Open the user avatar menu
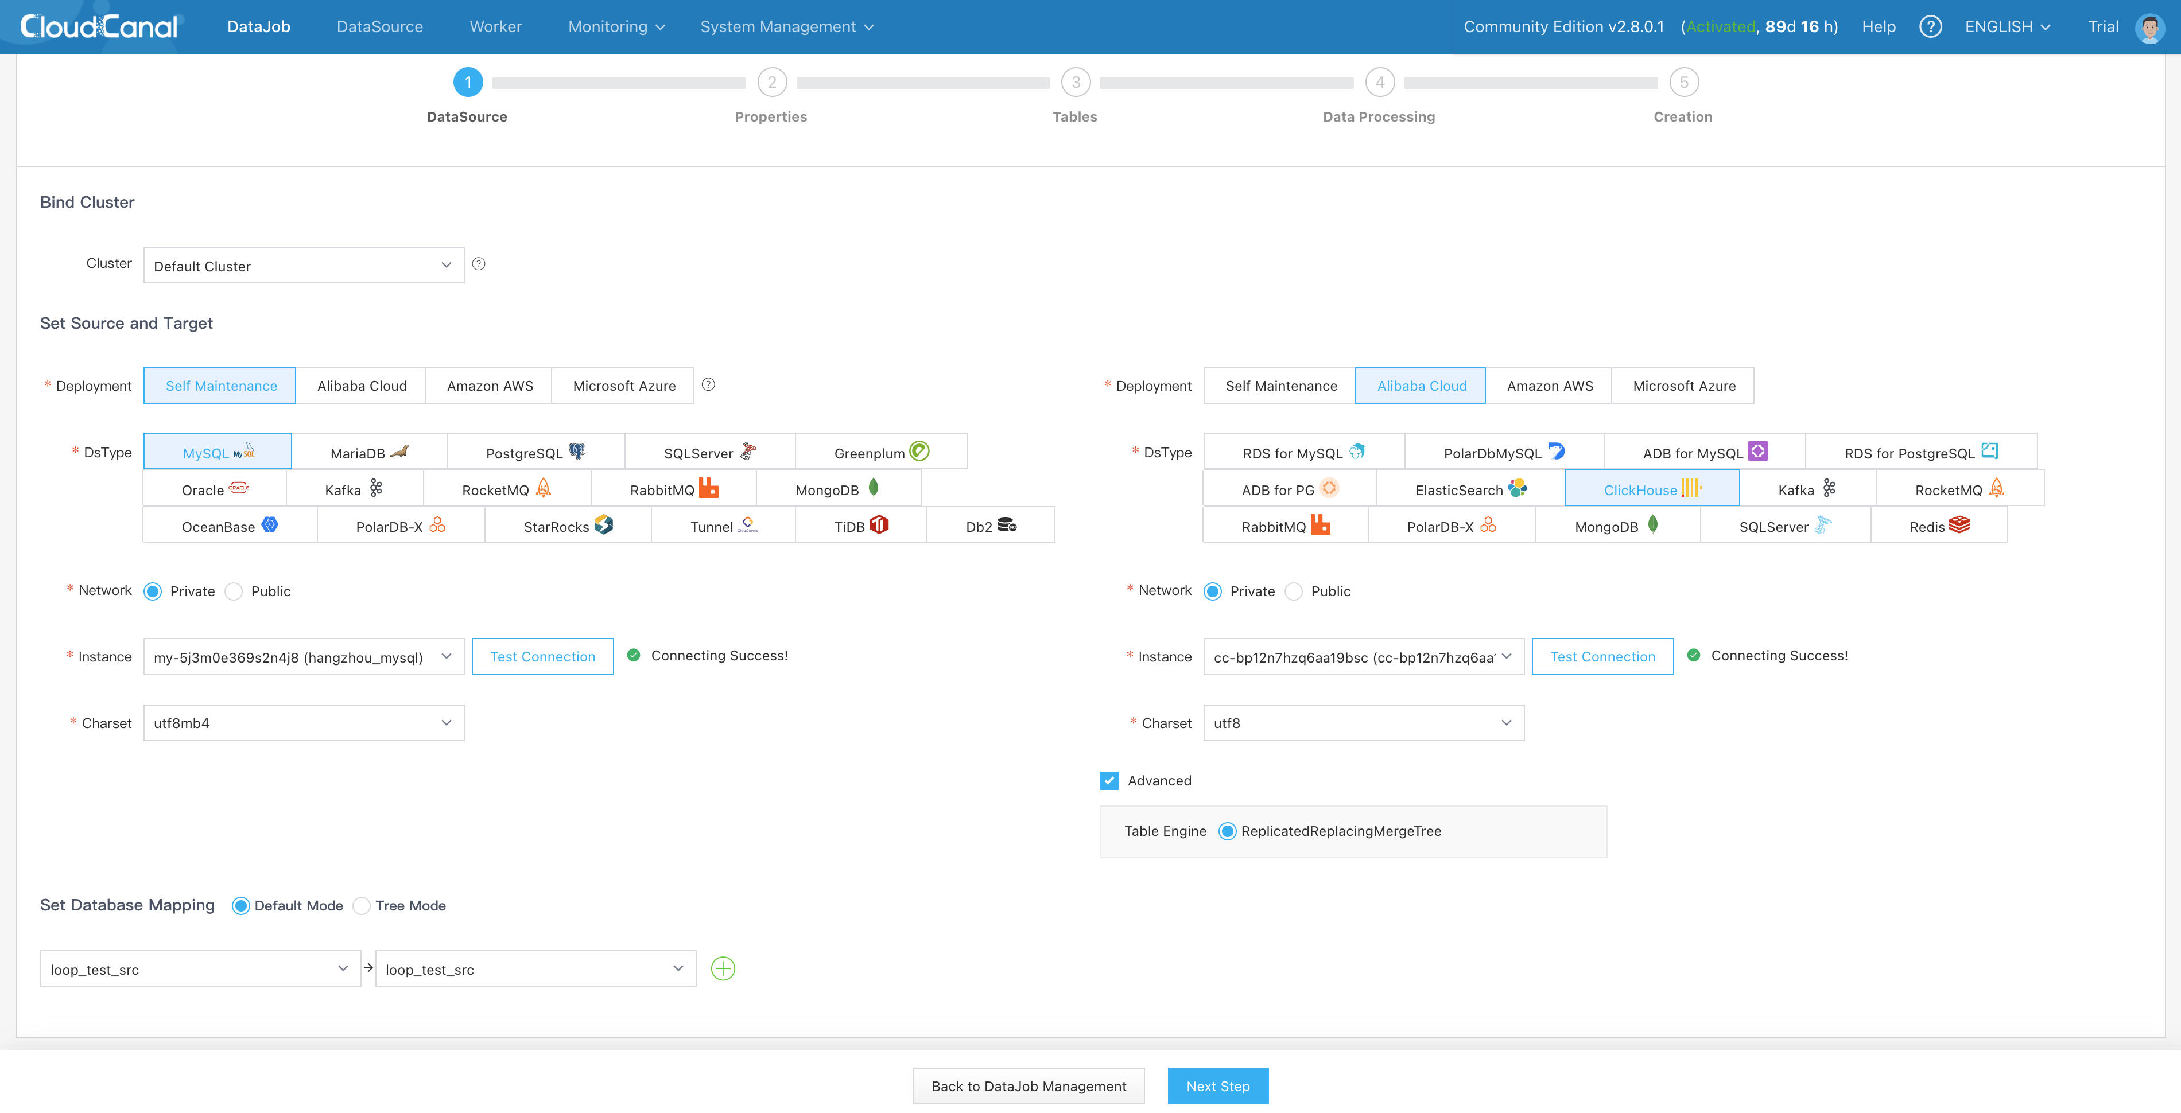Image resolution: width=2181 pixels, height=1113 pixels. pos(2149,27)
